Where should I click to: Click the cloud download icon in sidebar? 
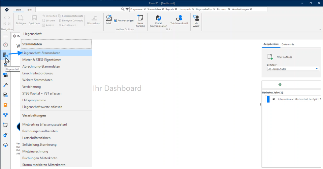6,145
